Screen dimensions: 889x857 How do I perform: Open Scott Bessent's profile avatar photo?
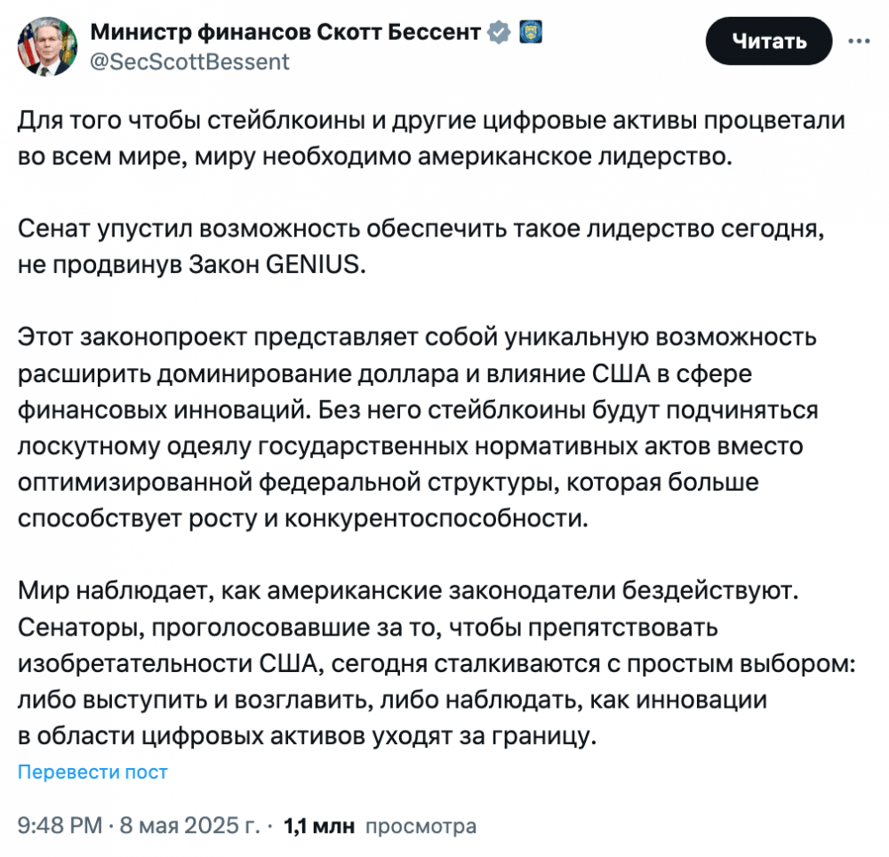(48, 46)
